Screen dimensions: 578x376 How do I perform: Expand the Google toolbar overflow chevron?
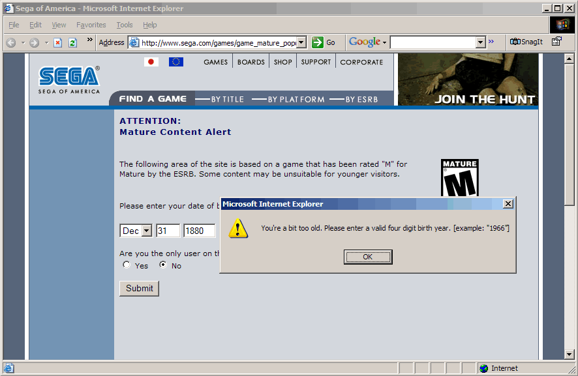point(491,41)
